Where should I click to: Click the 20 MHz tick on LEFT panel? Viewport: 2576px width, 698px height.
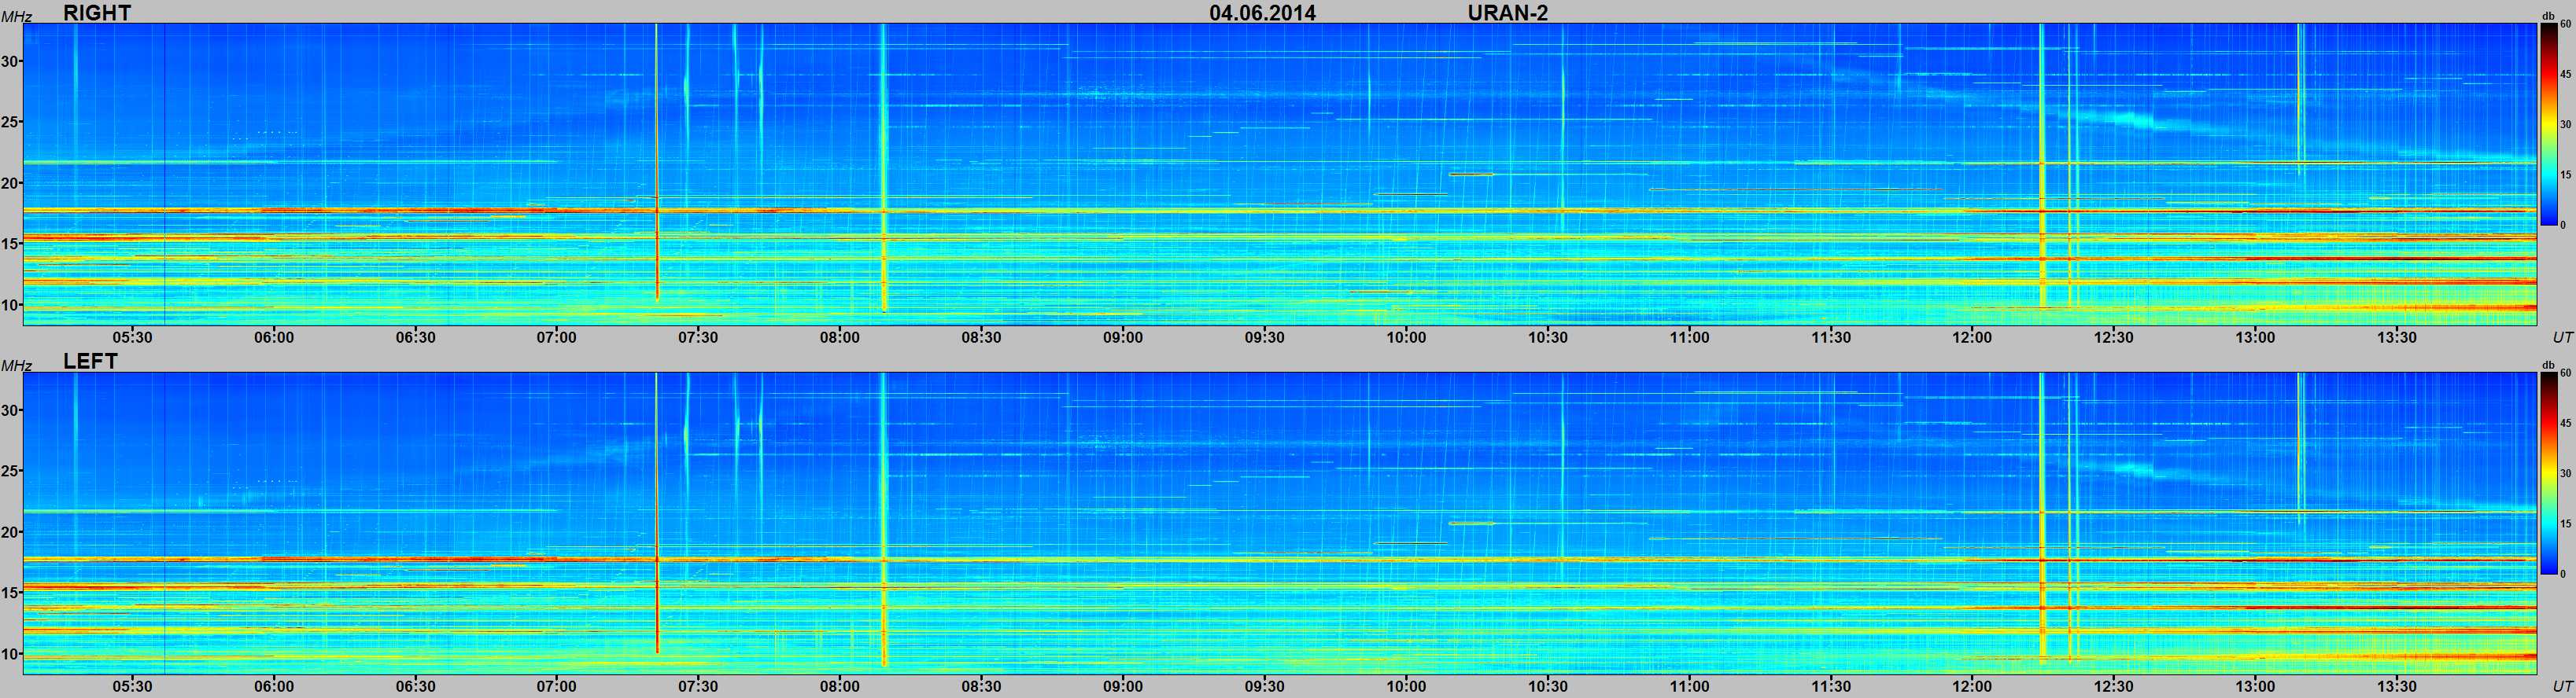10,532
